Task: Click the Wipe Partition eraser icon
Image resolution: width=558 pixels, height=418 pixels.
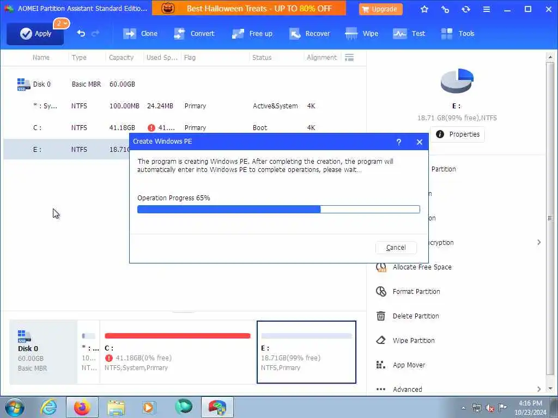Action: 381,341
